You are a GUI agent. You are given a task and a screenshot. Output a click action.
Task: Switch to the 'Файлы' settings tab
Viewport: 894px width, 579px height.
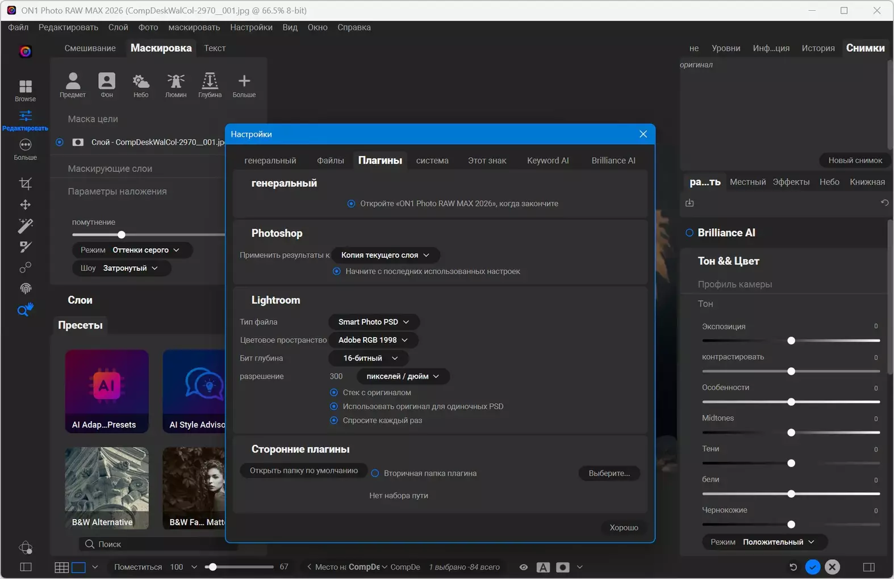(x=330, y=161)
